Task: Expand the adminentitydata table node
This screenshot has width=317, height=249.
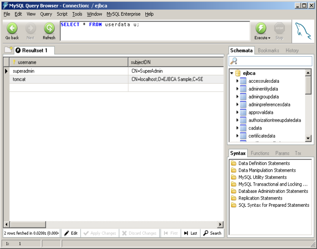Action: tap(238, 89)
